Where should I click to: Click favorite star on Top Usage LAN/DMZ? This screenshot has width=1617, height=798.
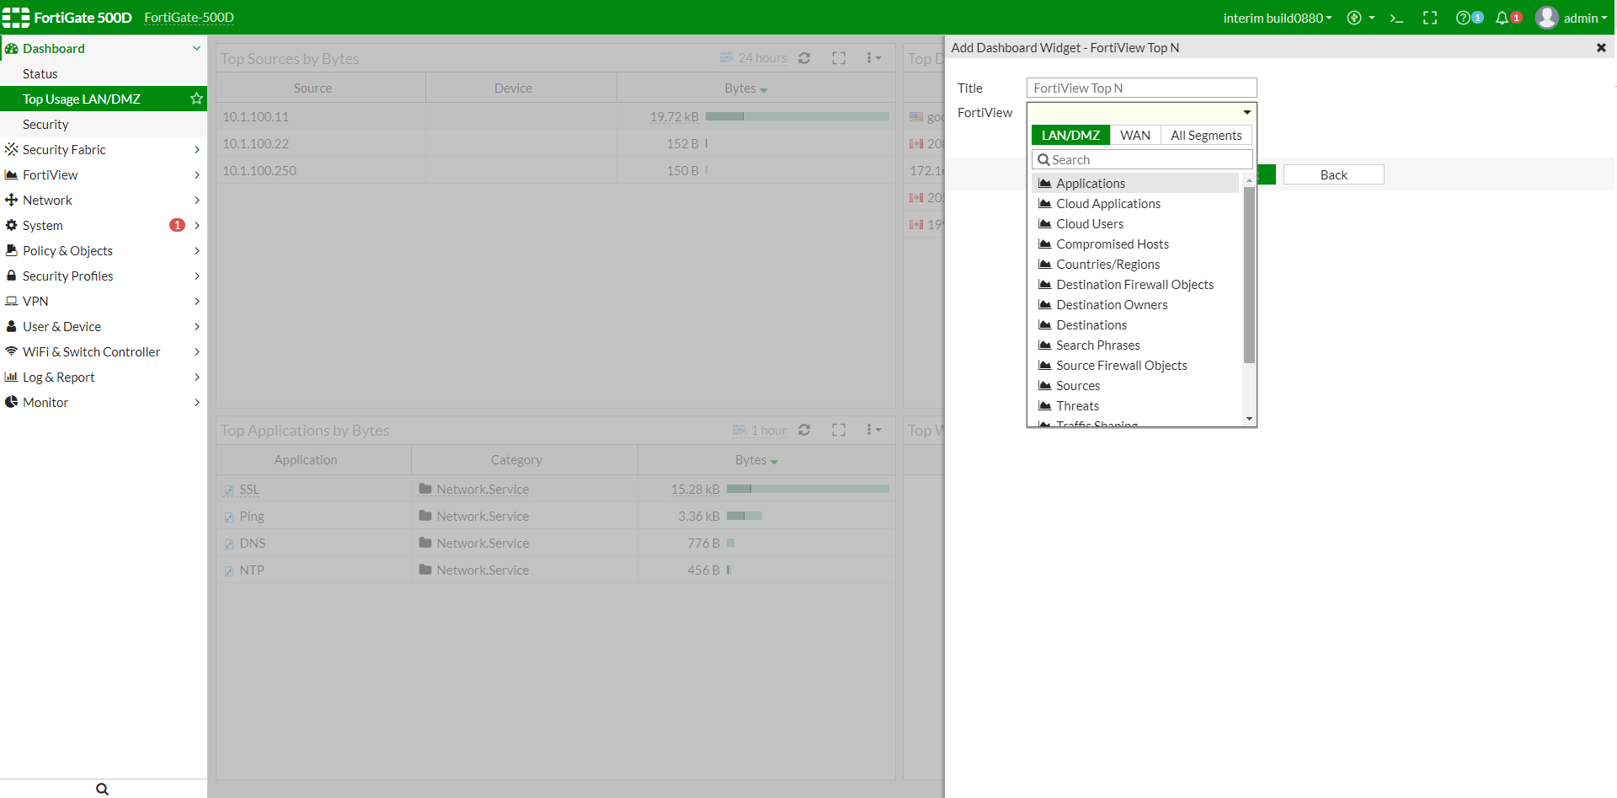(x=196, y=99)
